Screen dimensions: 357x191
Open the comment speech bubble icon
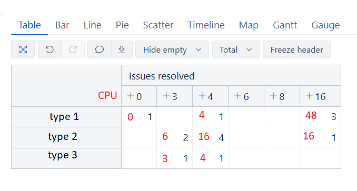coord(100,49)
